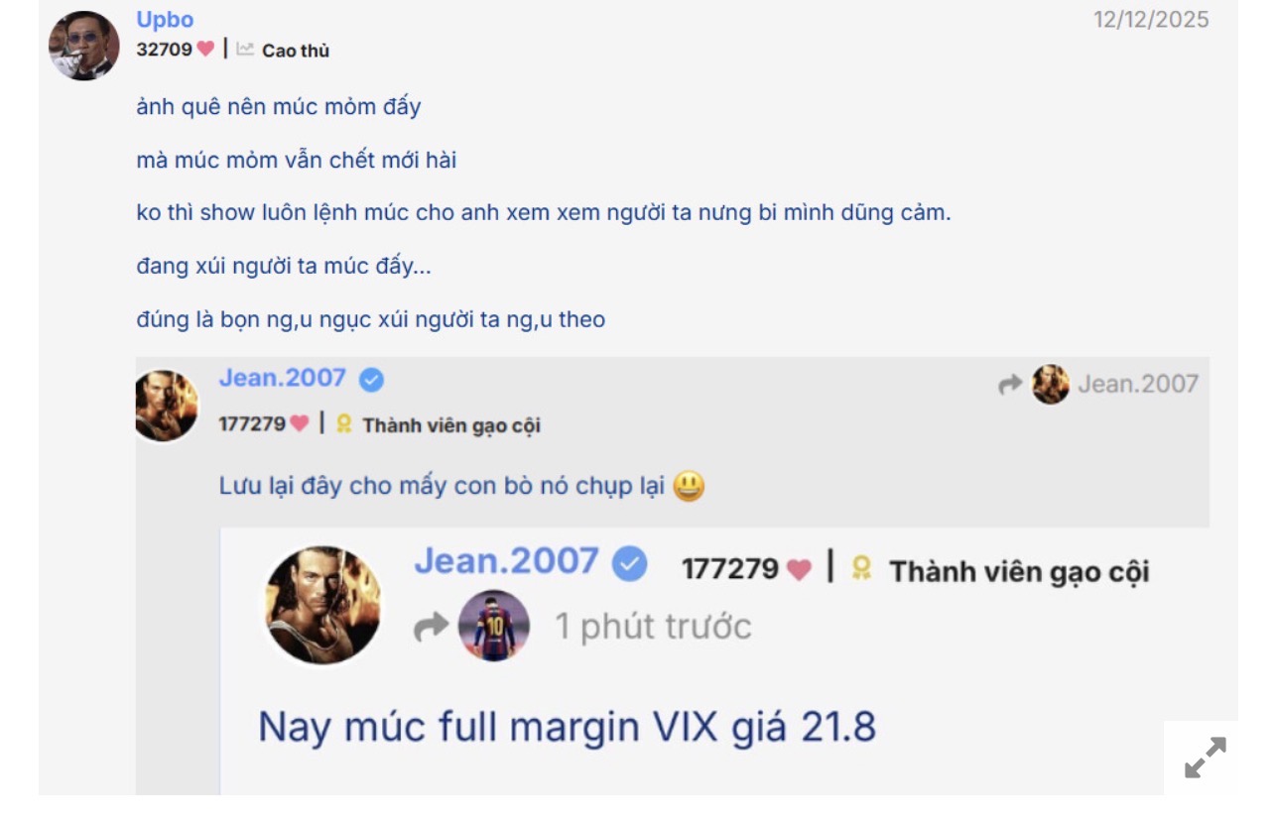Open the Cao thủ rank label
1274x822 pixels.
[x=296, y=51]
